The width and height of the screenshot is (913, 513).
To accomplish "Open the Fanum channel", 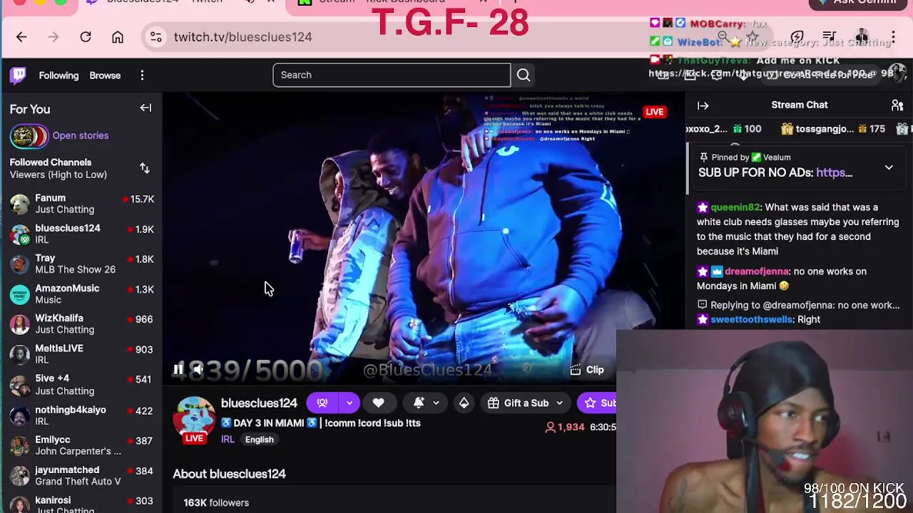I will pos(81,204).
